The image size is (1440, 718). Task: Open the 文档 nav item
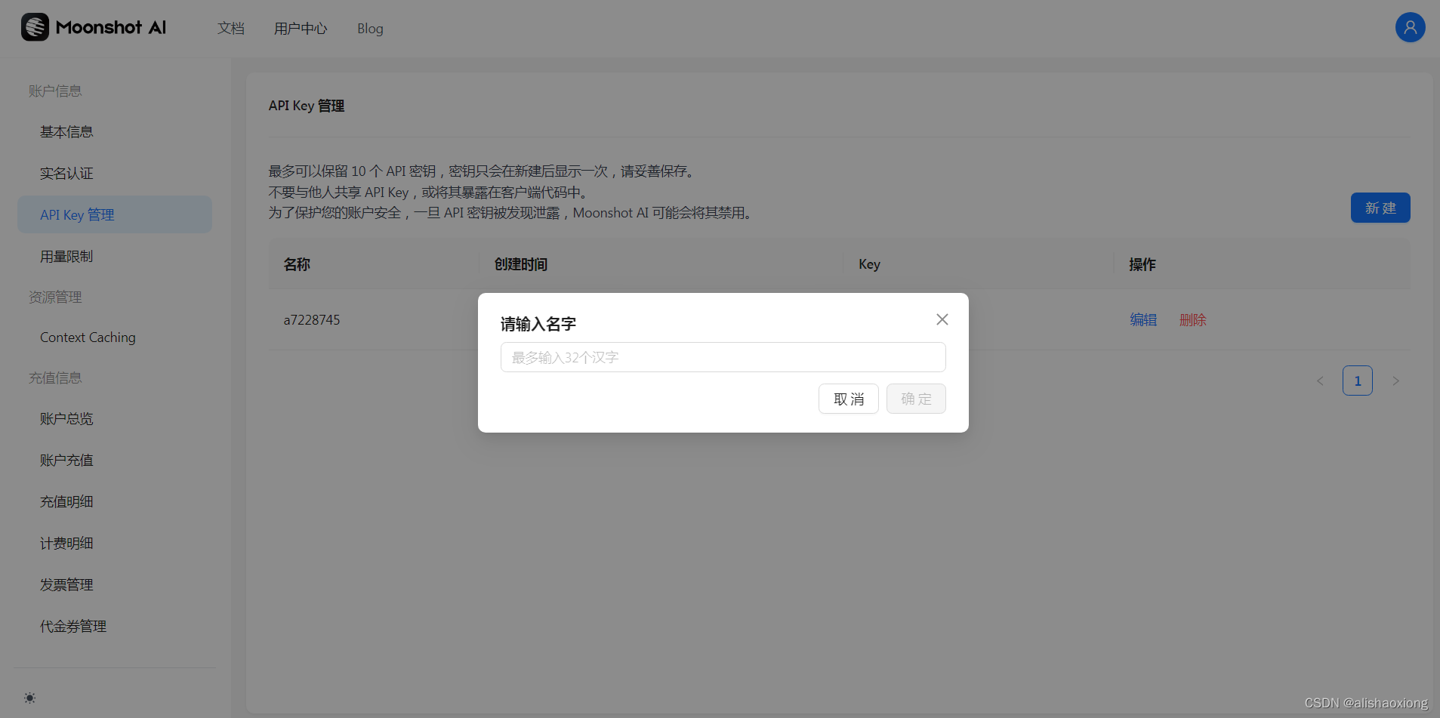click(x=231, y=28)
